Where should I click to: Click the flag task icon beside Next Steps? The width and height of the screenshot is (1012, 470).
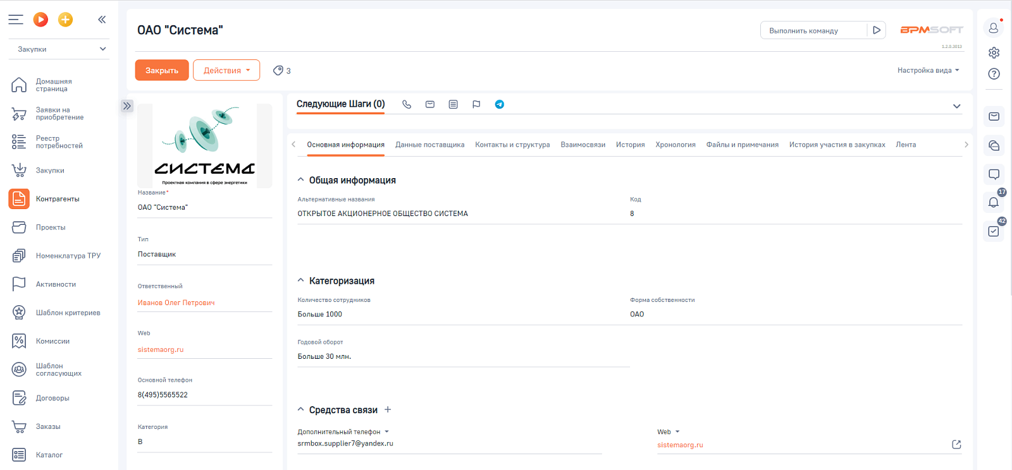(476, 104)
